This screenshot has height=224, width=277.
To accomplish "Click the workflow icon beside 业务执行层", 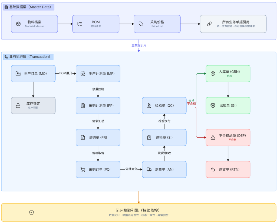I will point(6,57).
